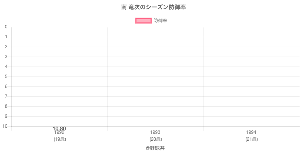Select the (20歳) age label

pos(155,139)
